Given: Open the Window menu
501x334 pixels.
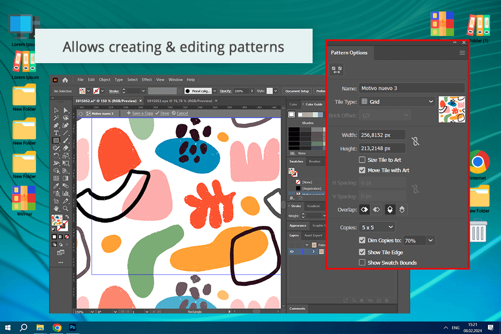Looking at the screenshot, I should click(x=175, y=80).
